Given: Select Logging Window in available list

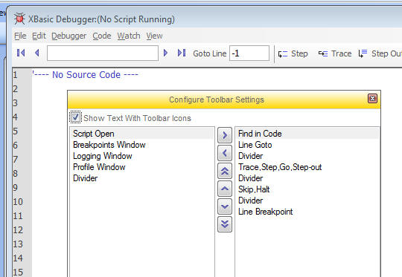Looking at the screenshot, I should 141,156.
